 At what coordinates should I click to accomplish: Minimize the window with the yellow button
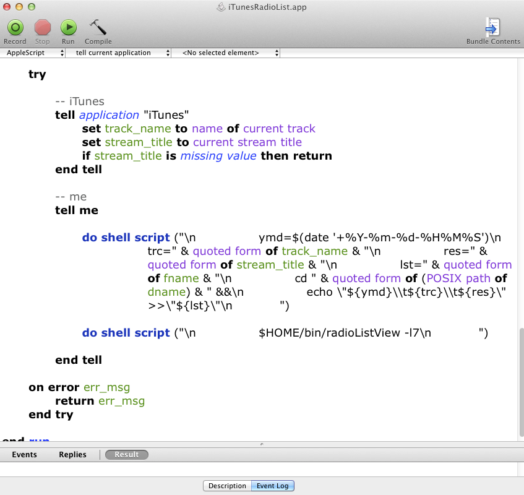19,7
